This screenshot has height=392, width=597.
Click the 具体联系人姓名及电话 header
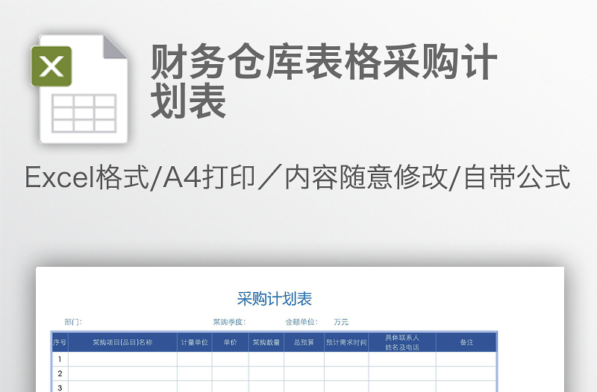click(402, 342)
